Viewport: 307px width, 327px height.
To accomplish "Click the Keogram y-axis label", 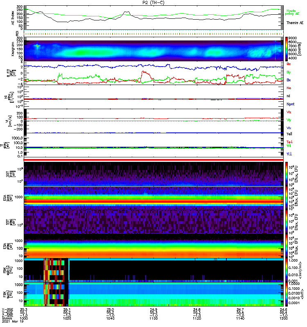I will 13,49.
